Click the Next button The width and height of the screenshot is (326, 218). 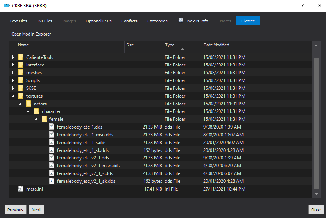36,210
